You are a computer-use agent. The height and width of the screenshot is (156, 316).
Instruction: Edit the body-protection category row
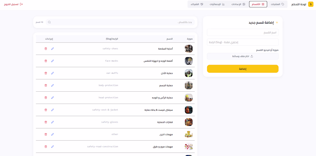[53, 85]
